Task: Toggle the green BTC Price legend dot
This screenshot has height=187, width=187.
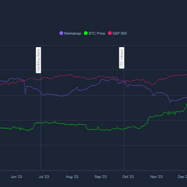Action: 86,33
